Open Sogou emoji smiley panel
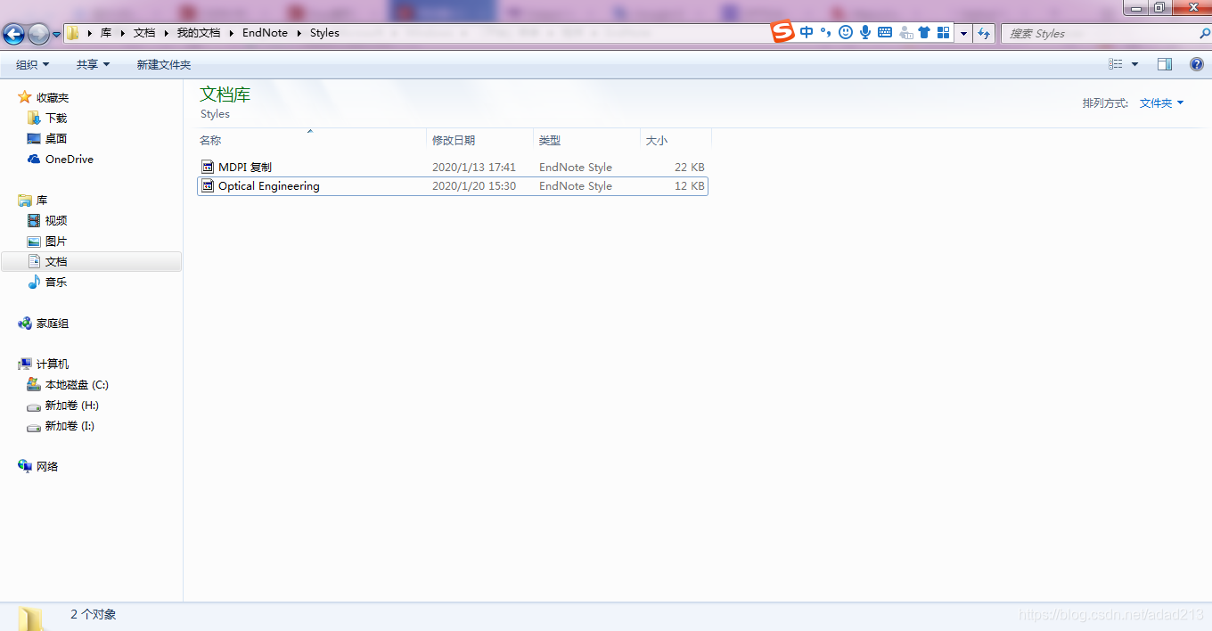This screenshot has height=631, width=1212. click(x=846, y=32)
